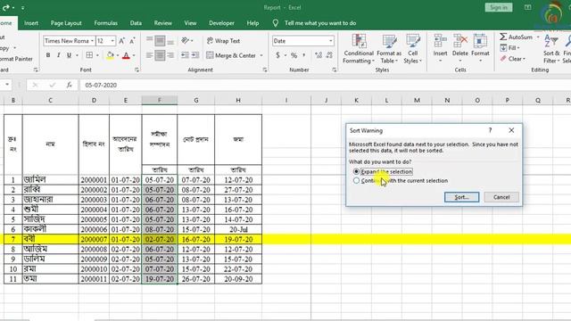Middle align text icon

[x=160, y=41]
